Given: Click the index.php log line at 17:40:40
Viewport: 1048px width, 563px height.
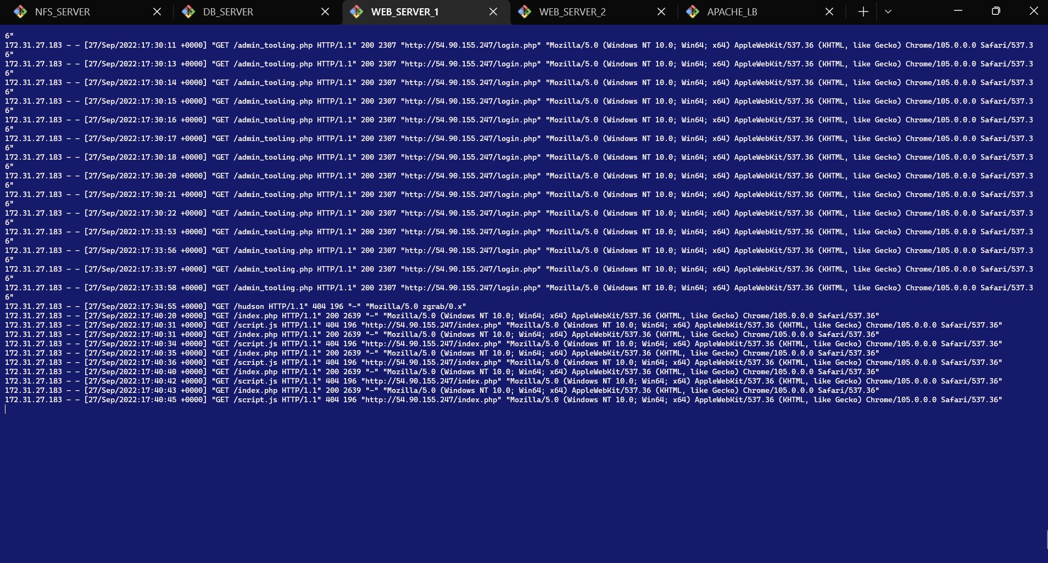Looking at the screenshot, I should (x=442, y=372).
